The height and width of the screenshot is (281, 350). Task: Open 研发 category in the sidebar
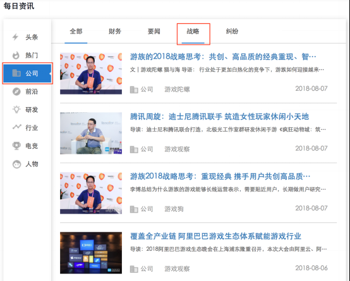click(32, 110)
